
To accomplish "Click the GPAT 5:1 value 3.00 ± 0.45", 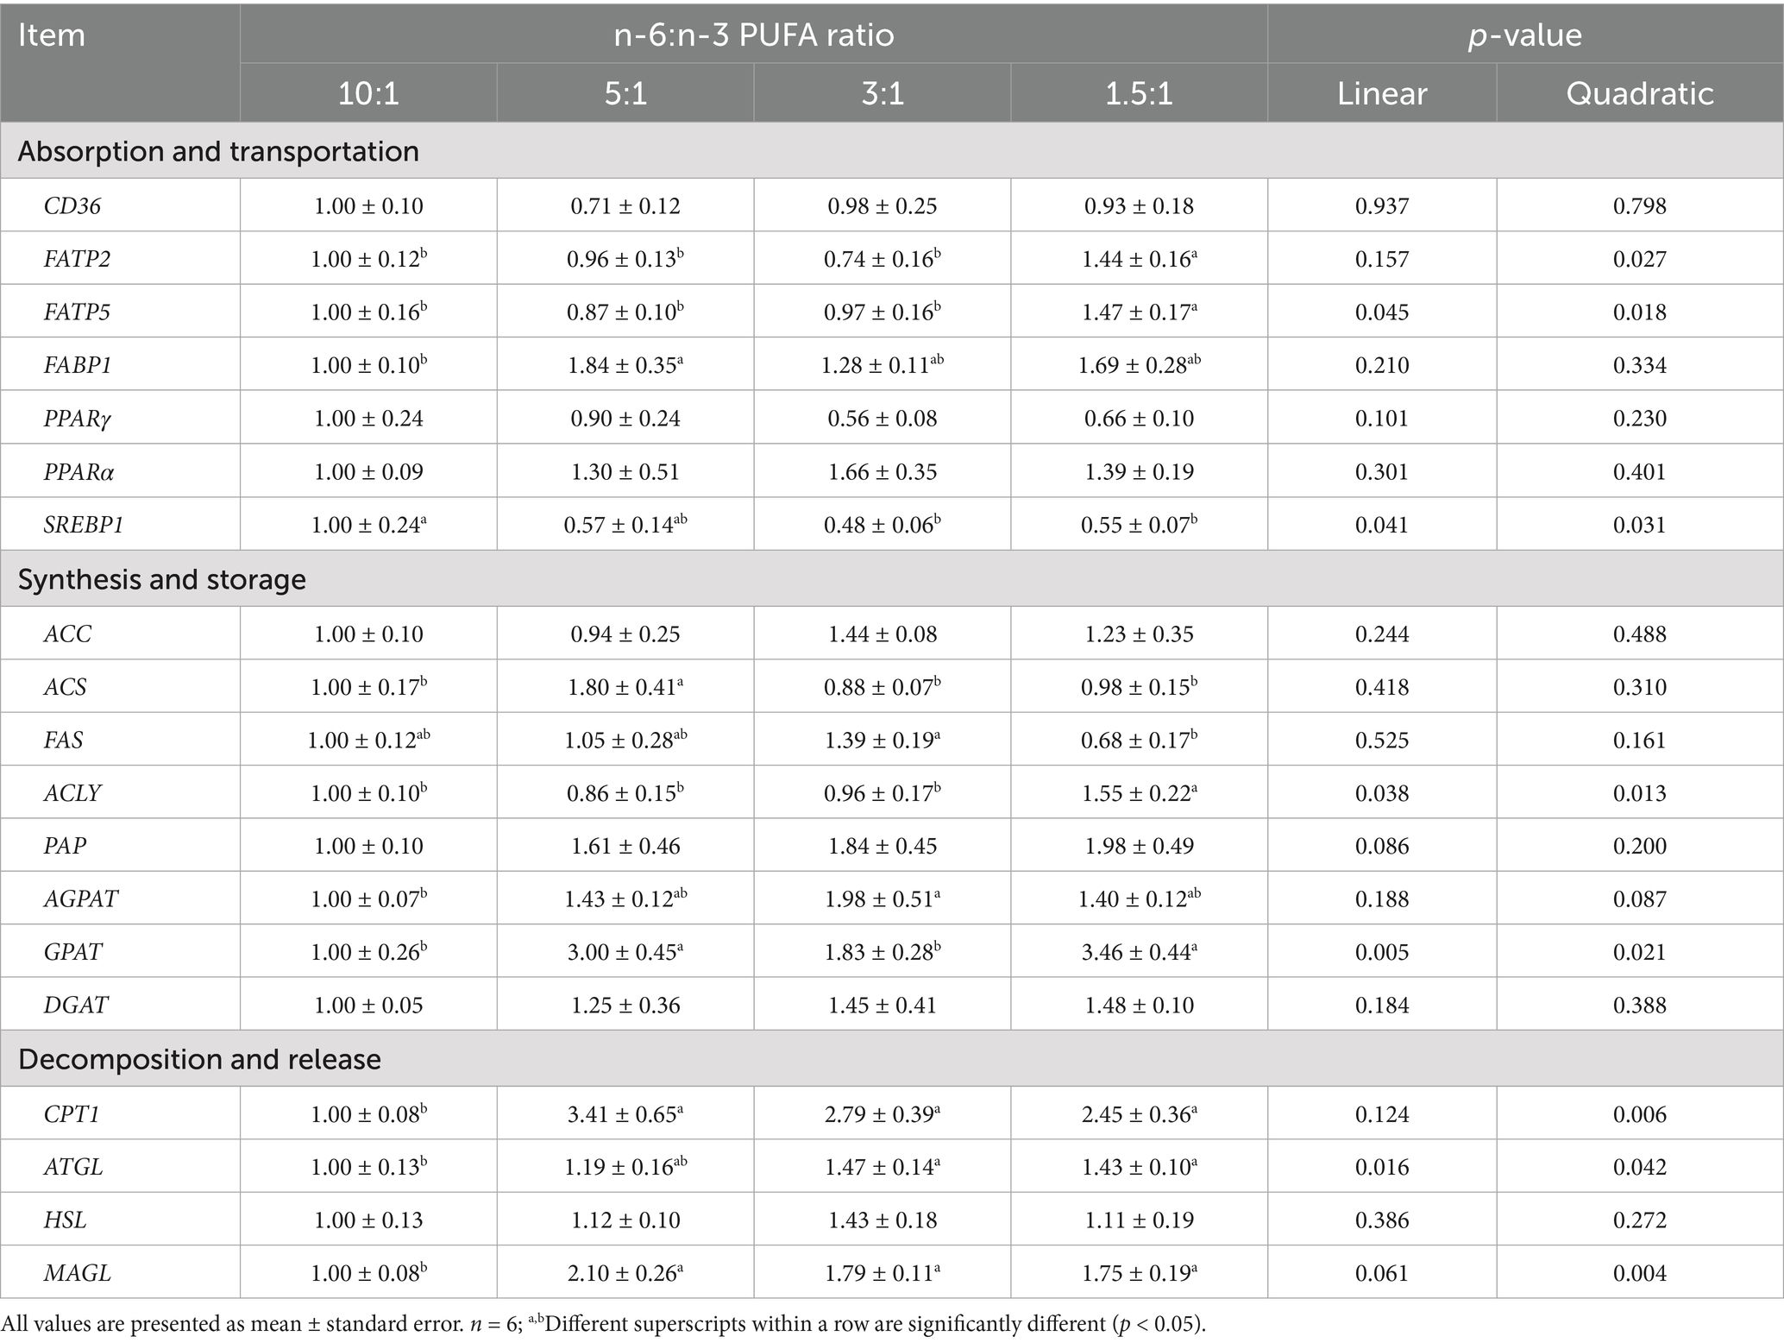I will pyautogui.click(x=625, y=951).
